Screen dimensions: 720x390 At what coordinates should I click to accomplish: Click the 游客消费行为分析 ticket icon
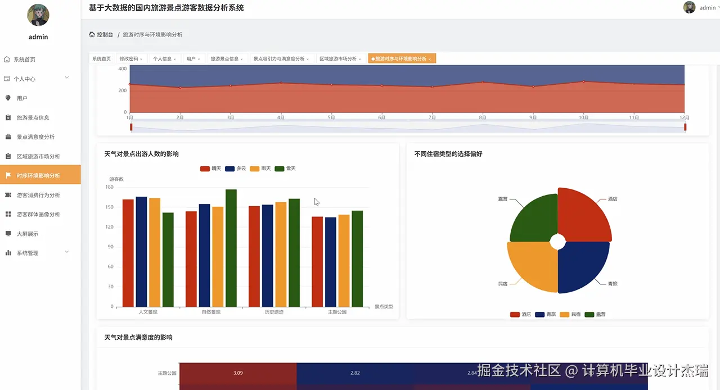click(8, 195)
